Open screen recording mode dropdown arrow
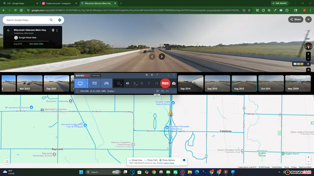 [x=87, y=83]
